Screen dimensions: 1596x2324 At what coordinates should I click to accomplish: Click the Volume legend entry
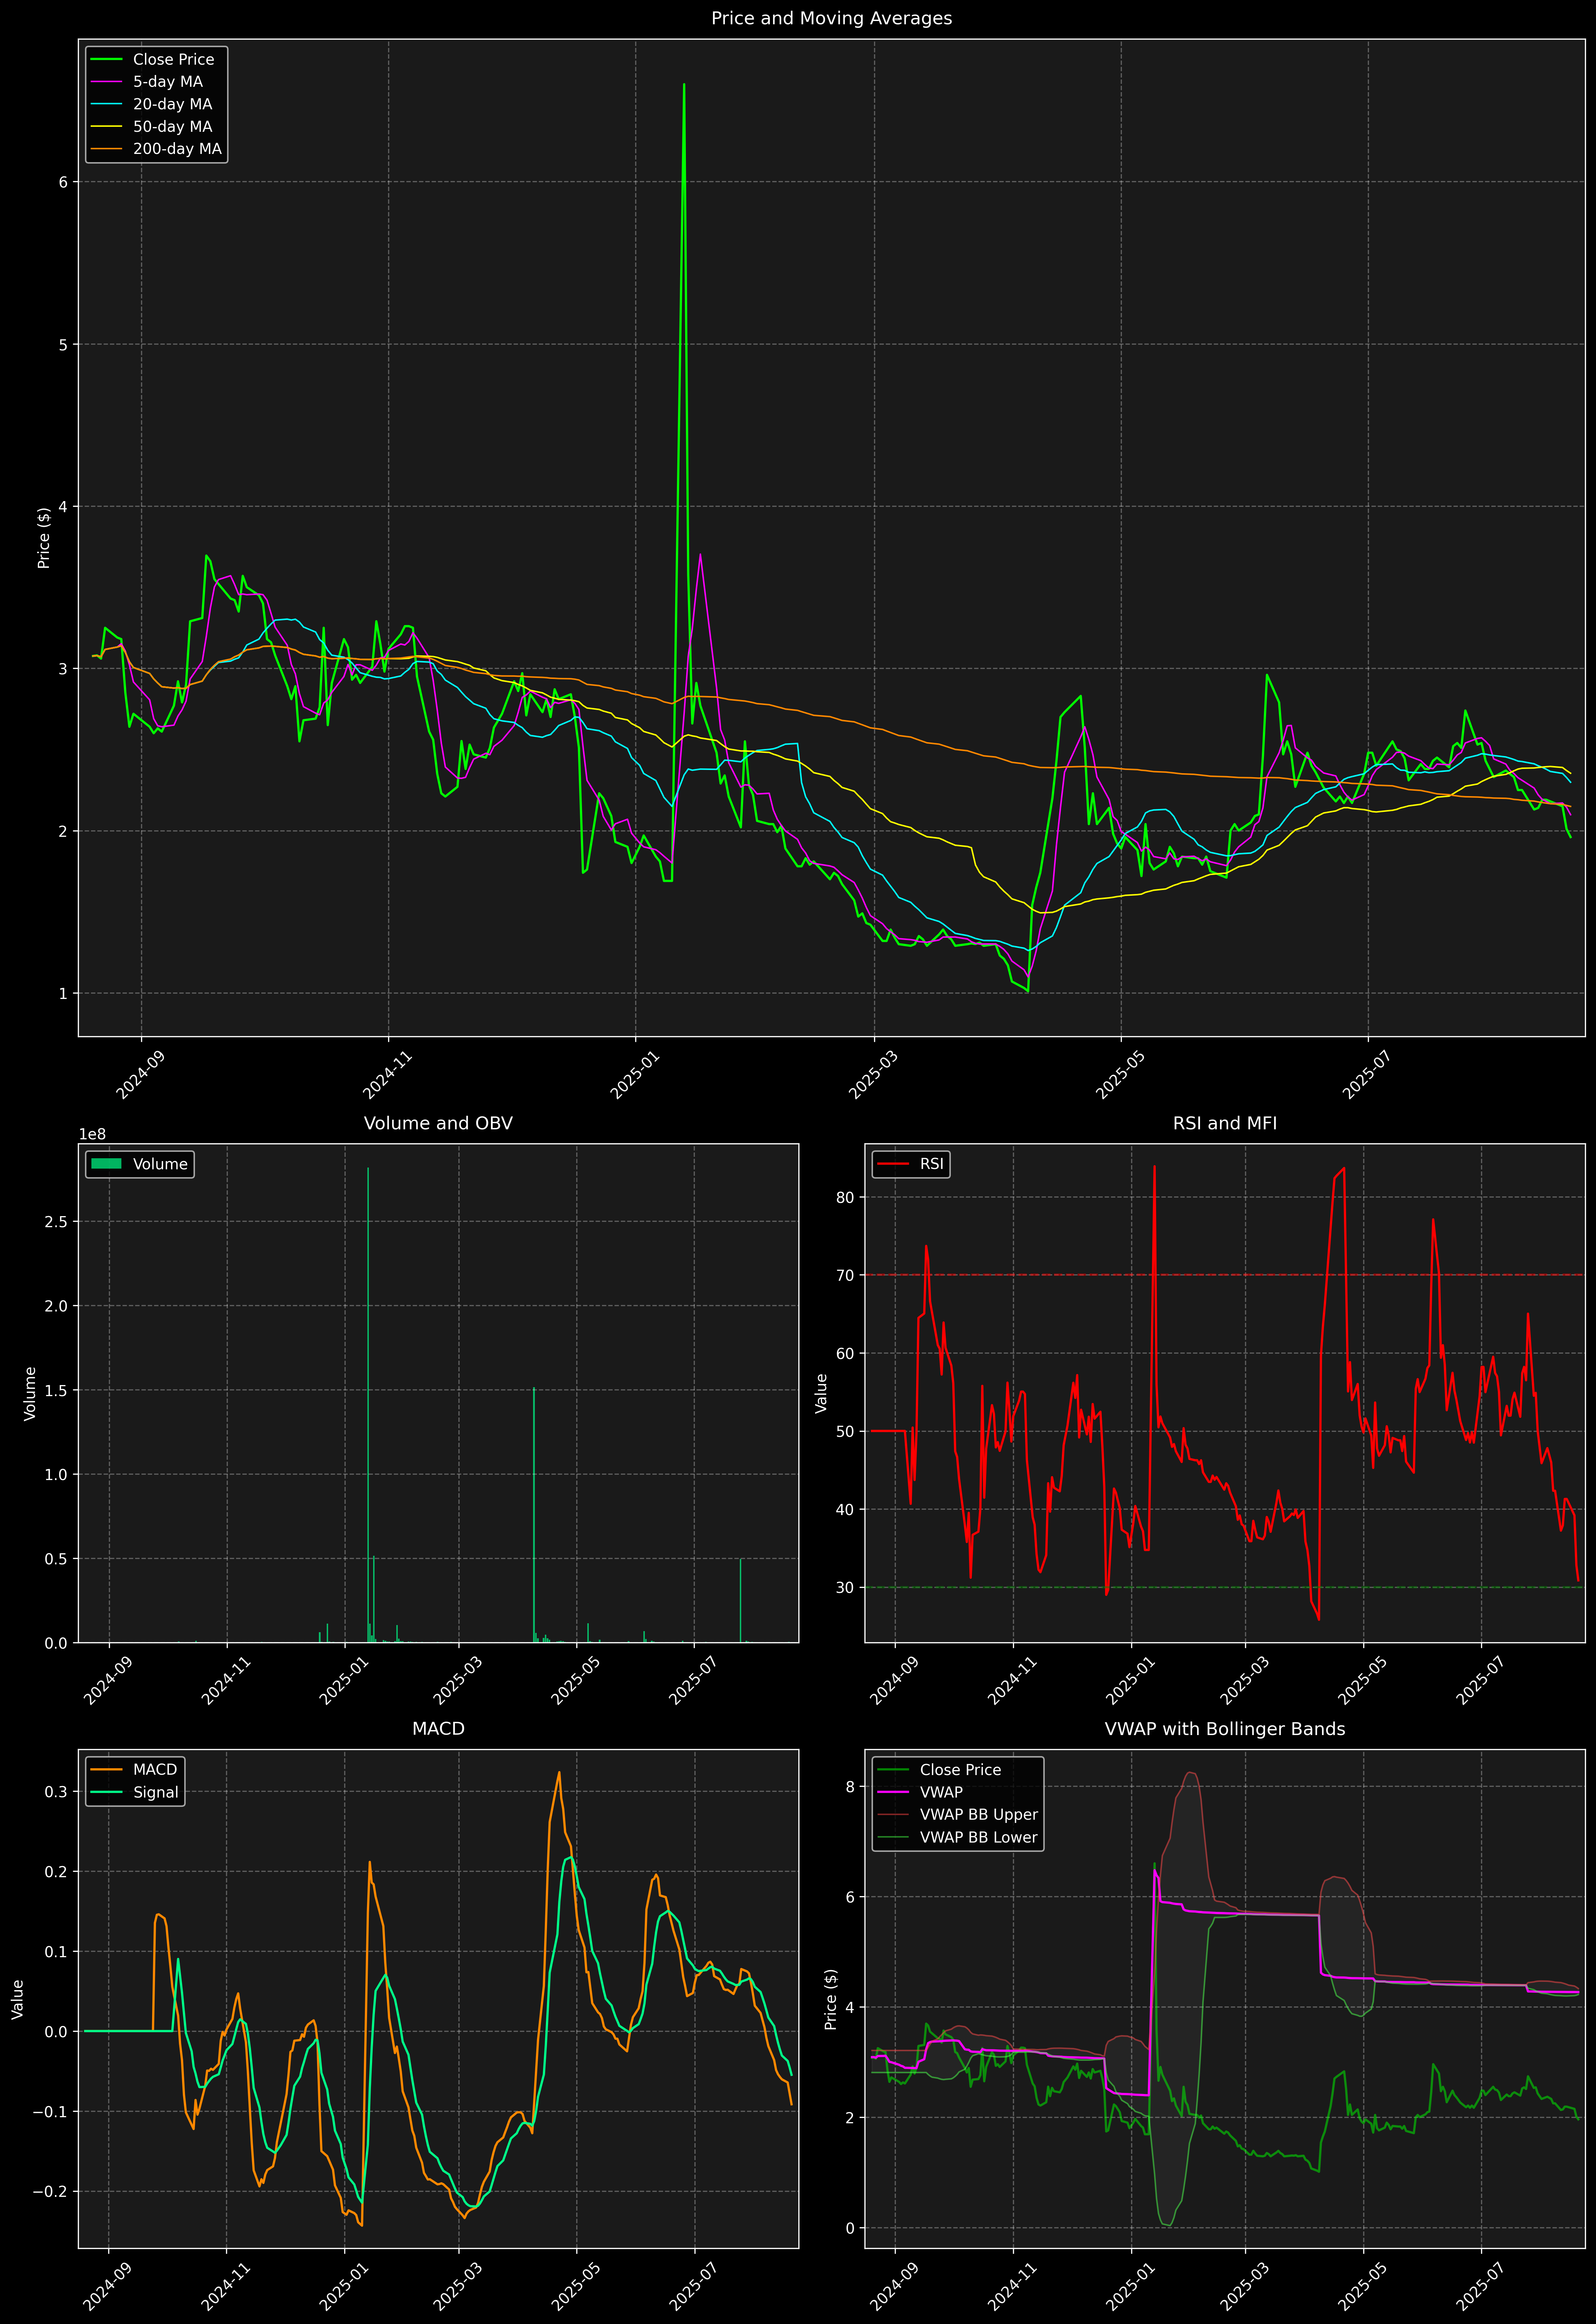tap(160, 1164)
